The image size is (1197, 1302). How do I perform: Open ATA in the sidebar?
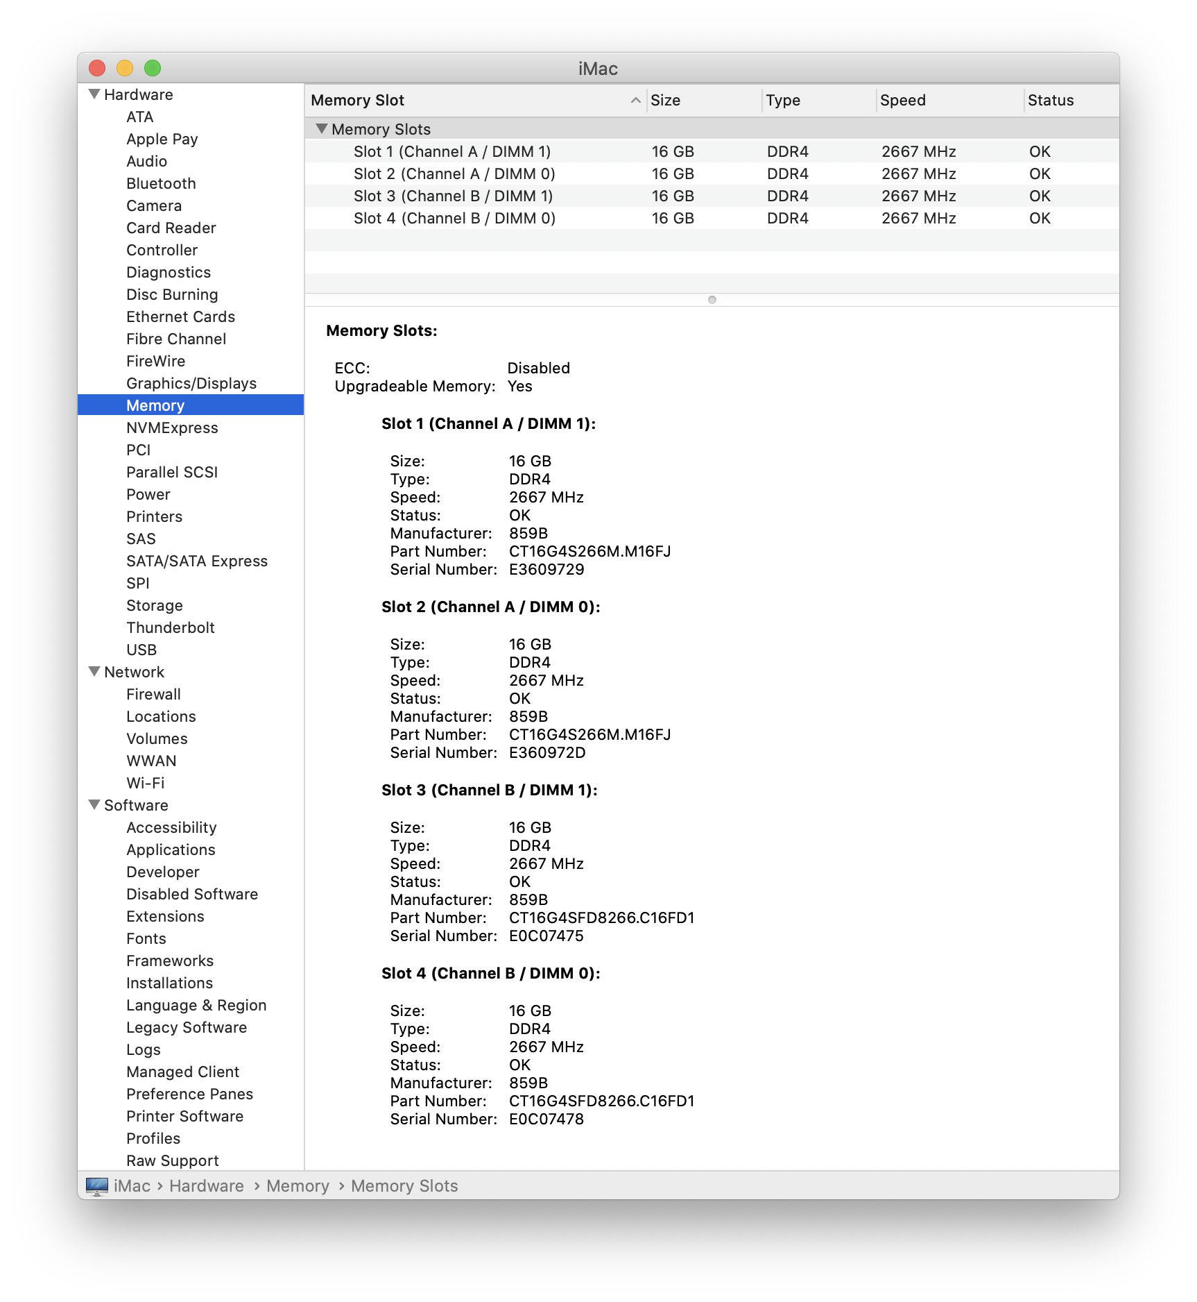coord(140,117)
